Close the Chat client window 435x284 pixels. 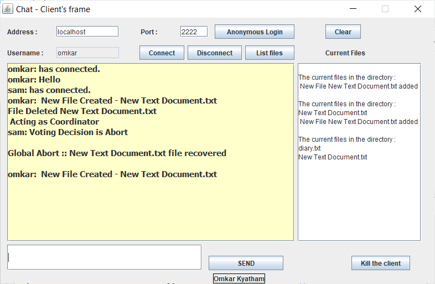point(417,9)
